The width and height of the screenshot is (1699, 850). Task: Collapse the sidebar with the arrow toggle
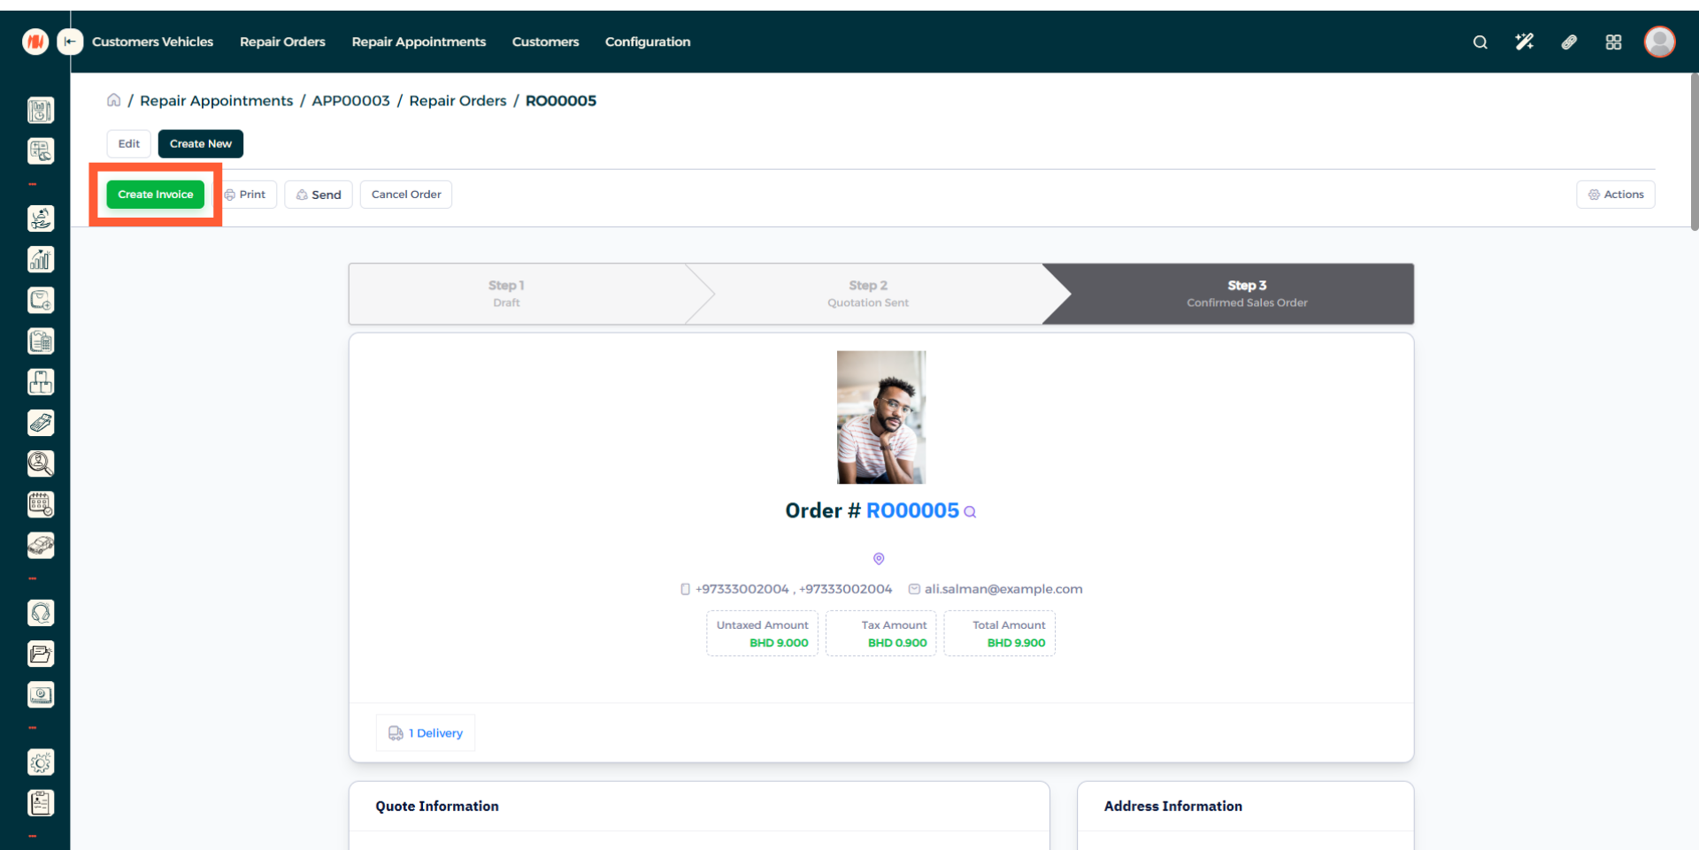pos(70,42)
